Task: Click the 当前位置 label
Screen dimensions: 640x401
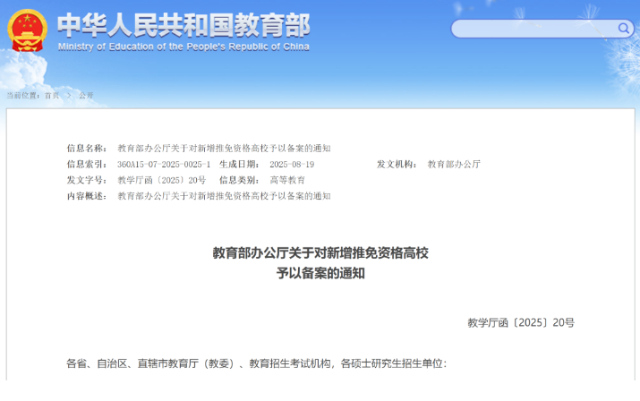Action: pos(23,96)
